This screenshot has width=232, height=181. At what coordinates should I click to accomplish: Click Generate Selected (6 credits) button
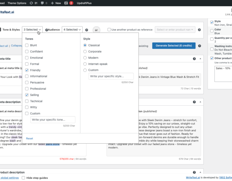point(174,46)
